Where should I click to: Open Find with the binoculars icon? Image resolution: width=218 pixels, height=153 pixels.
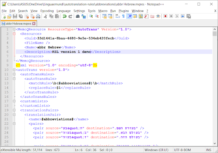78,16
